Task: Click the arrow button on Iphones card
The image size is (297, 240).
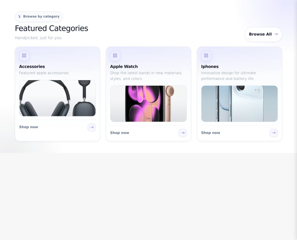Action: tap(274, 133)
